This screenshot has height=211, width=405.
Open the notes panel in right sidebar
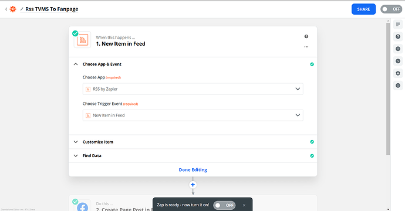(398, 24)
